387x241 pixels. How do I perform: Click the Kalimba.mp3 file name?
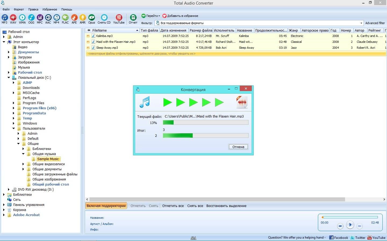(x=104, y=36)
